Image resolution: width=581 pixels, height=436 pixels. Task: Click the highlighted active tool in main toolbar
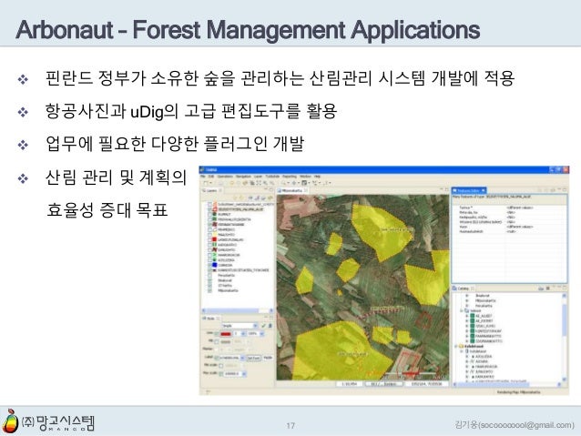coord(304,183)
